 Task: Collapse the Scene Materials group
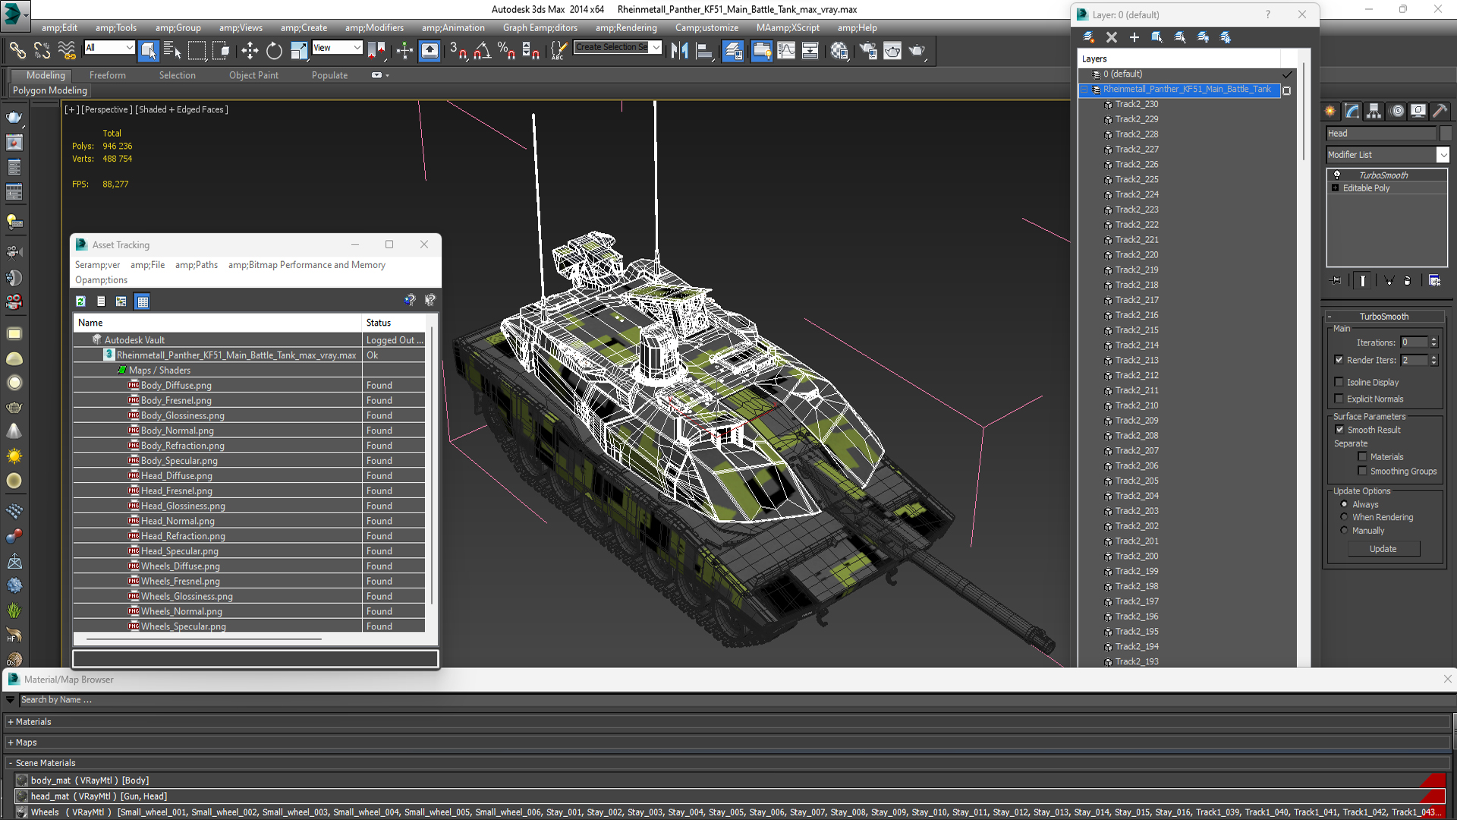pyautogui.click(x=11, y=763)
